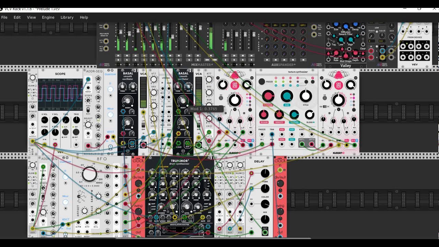This screenshot has width=439, height=247.
Task: Click V/OCT port on BASAL beside Quantizer
Action: (x=123, y=144)
